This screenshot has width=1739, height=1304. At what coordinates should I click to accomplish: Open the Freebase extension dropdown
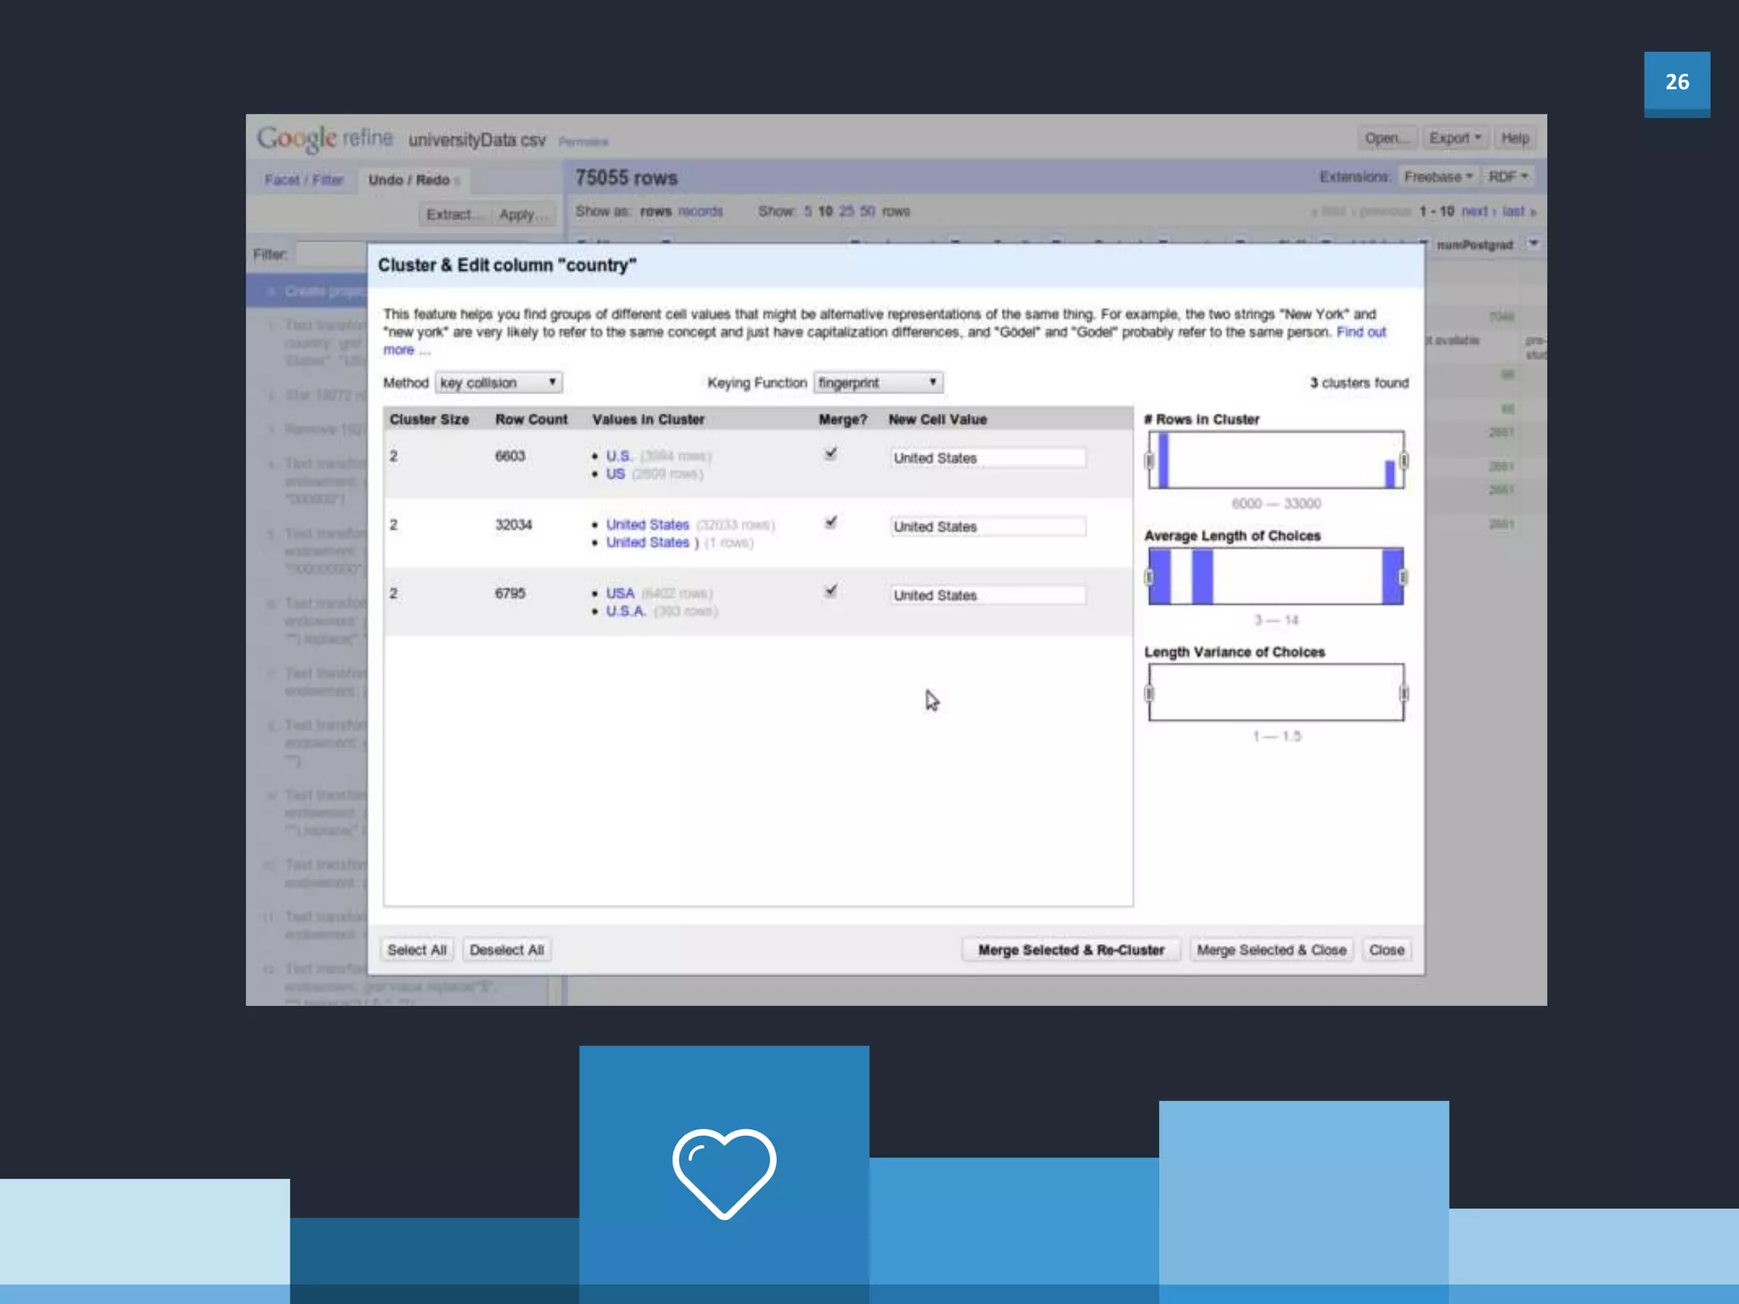(1438, 177)
